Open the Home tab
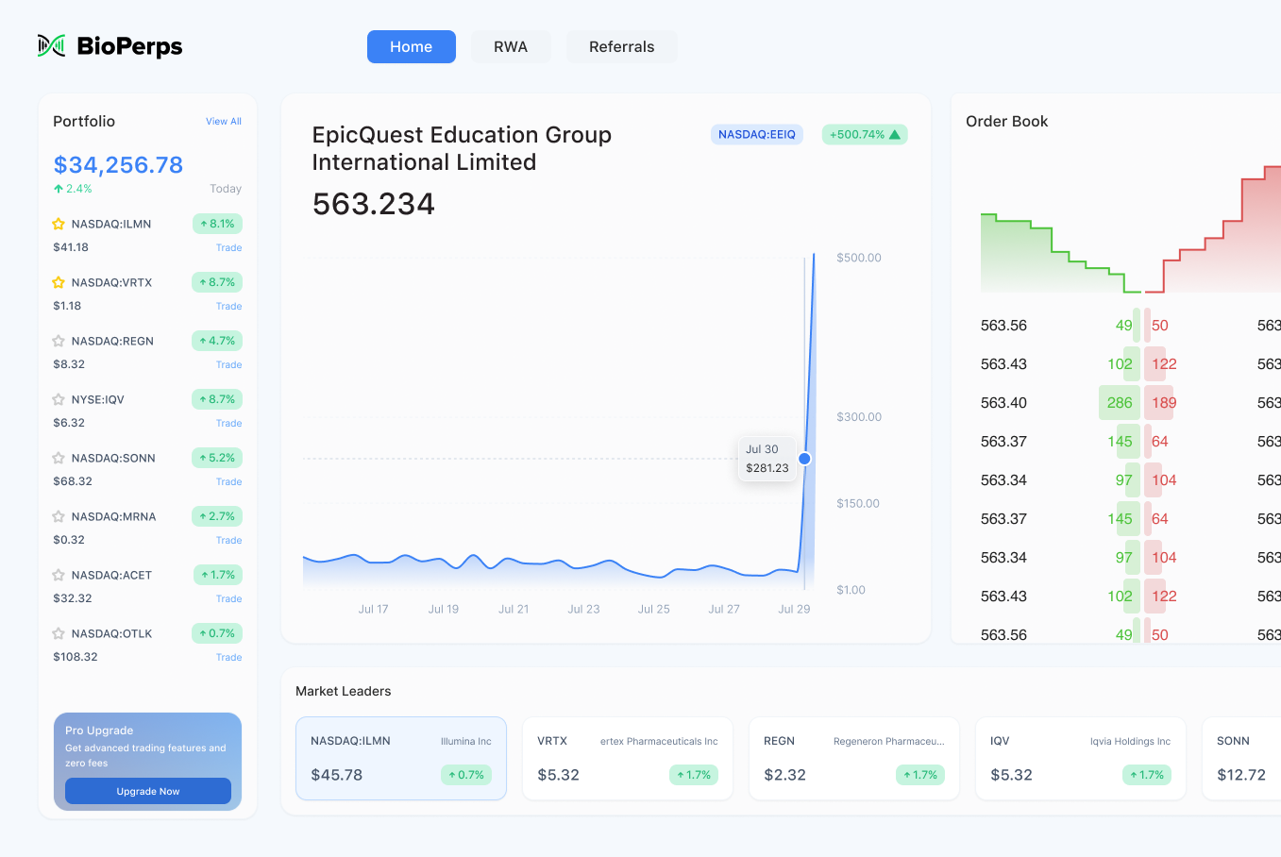 (x=412, y=46)
